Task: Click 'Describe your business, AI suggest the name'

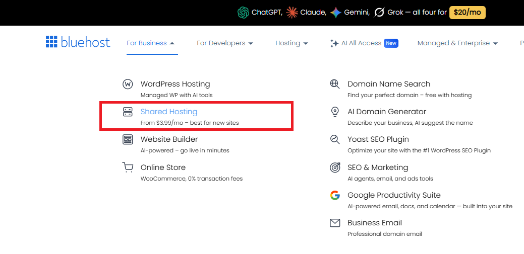Action: [410, 123]
